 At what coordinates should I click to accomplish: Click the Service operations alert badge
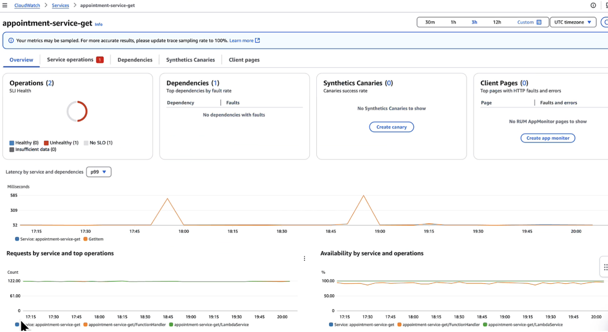[99, 59]
